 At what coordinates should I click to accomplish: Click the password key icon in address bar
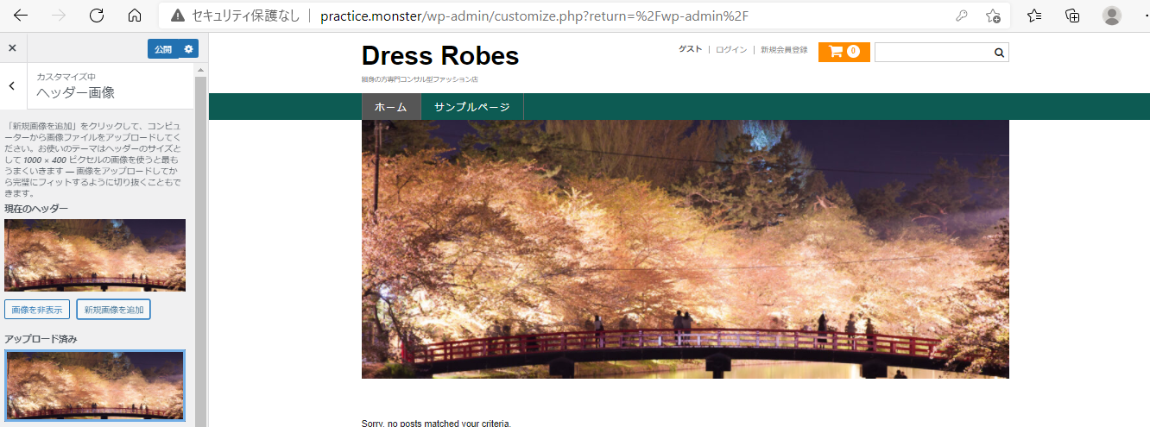962,16
